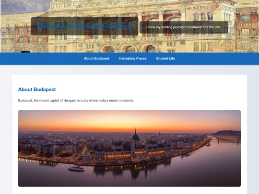Select the About Budapest section heading
259x194 pixels.
[x=37, y=90]
